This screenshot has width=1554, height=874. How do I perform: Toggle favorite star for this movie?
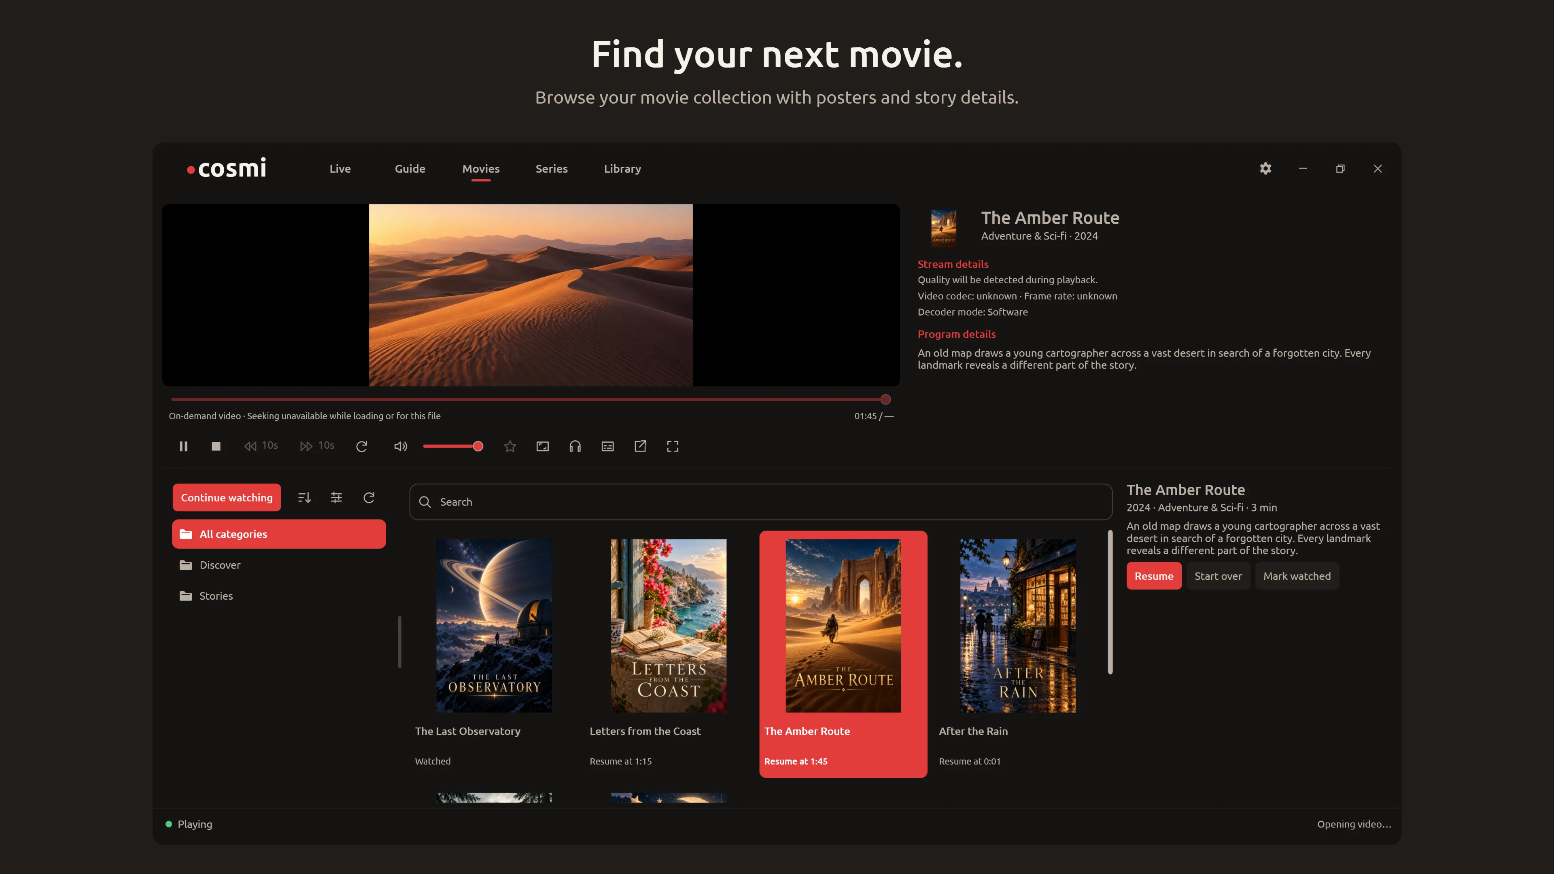point(510,446)
